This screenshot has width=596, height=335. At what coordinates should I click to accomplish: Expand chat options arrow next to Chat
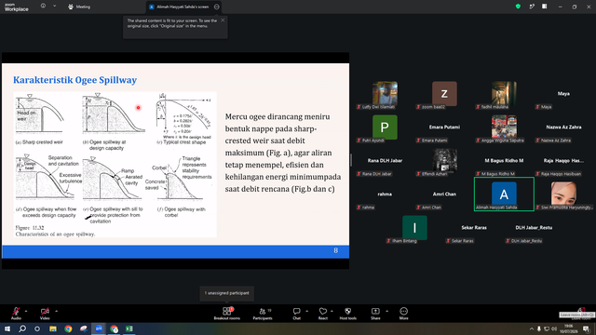pos(306,311)
